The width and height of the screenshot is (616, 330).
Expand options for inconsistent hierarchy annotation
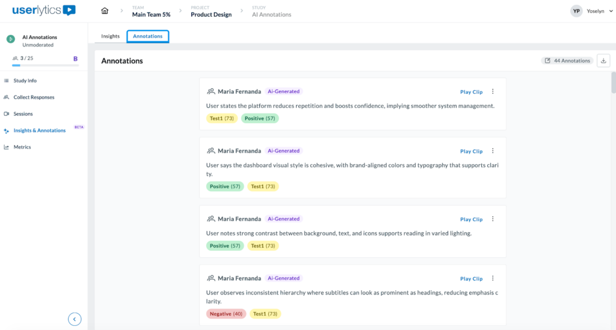(493, 279)
